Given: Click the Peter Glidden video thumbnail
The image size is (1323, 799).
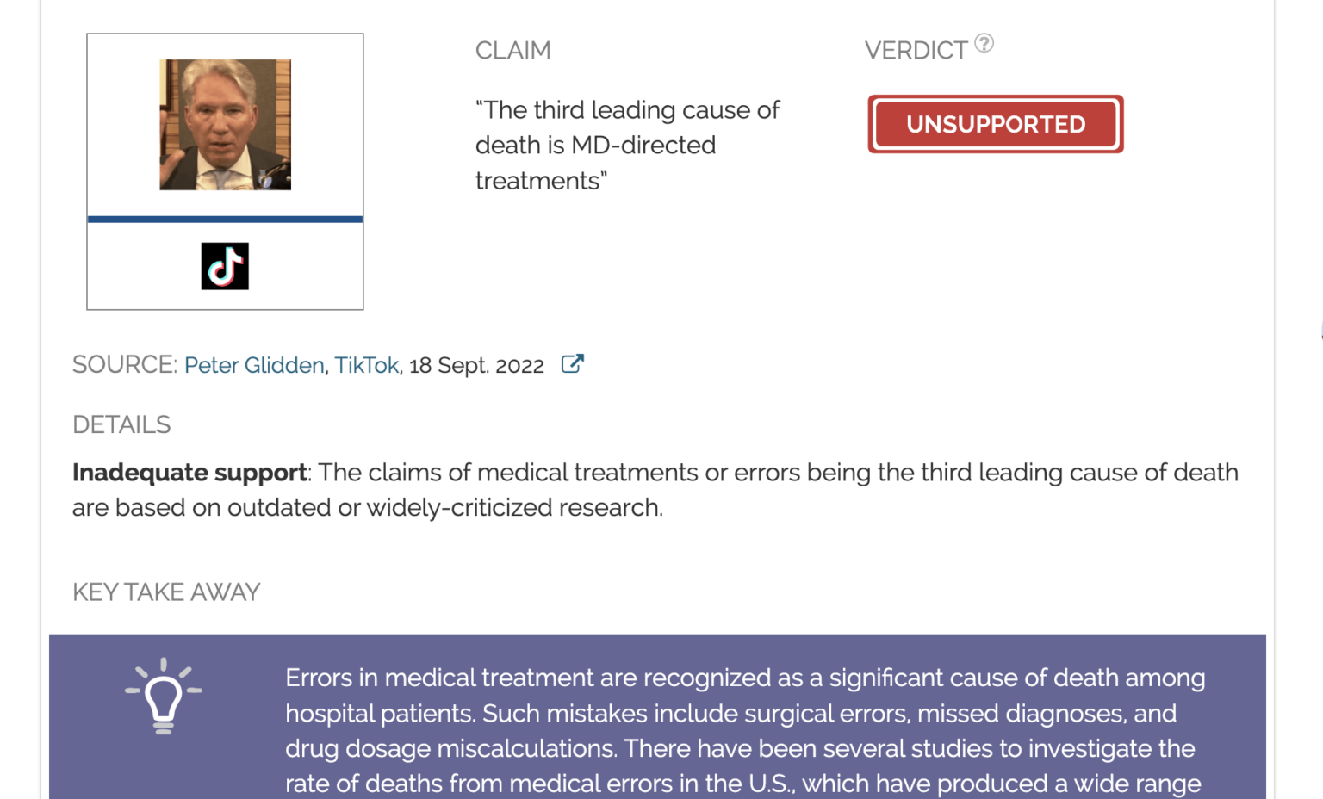Looking at the screenshot, I should (x=225, y=124).
